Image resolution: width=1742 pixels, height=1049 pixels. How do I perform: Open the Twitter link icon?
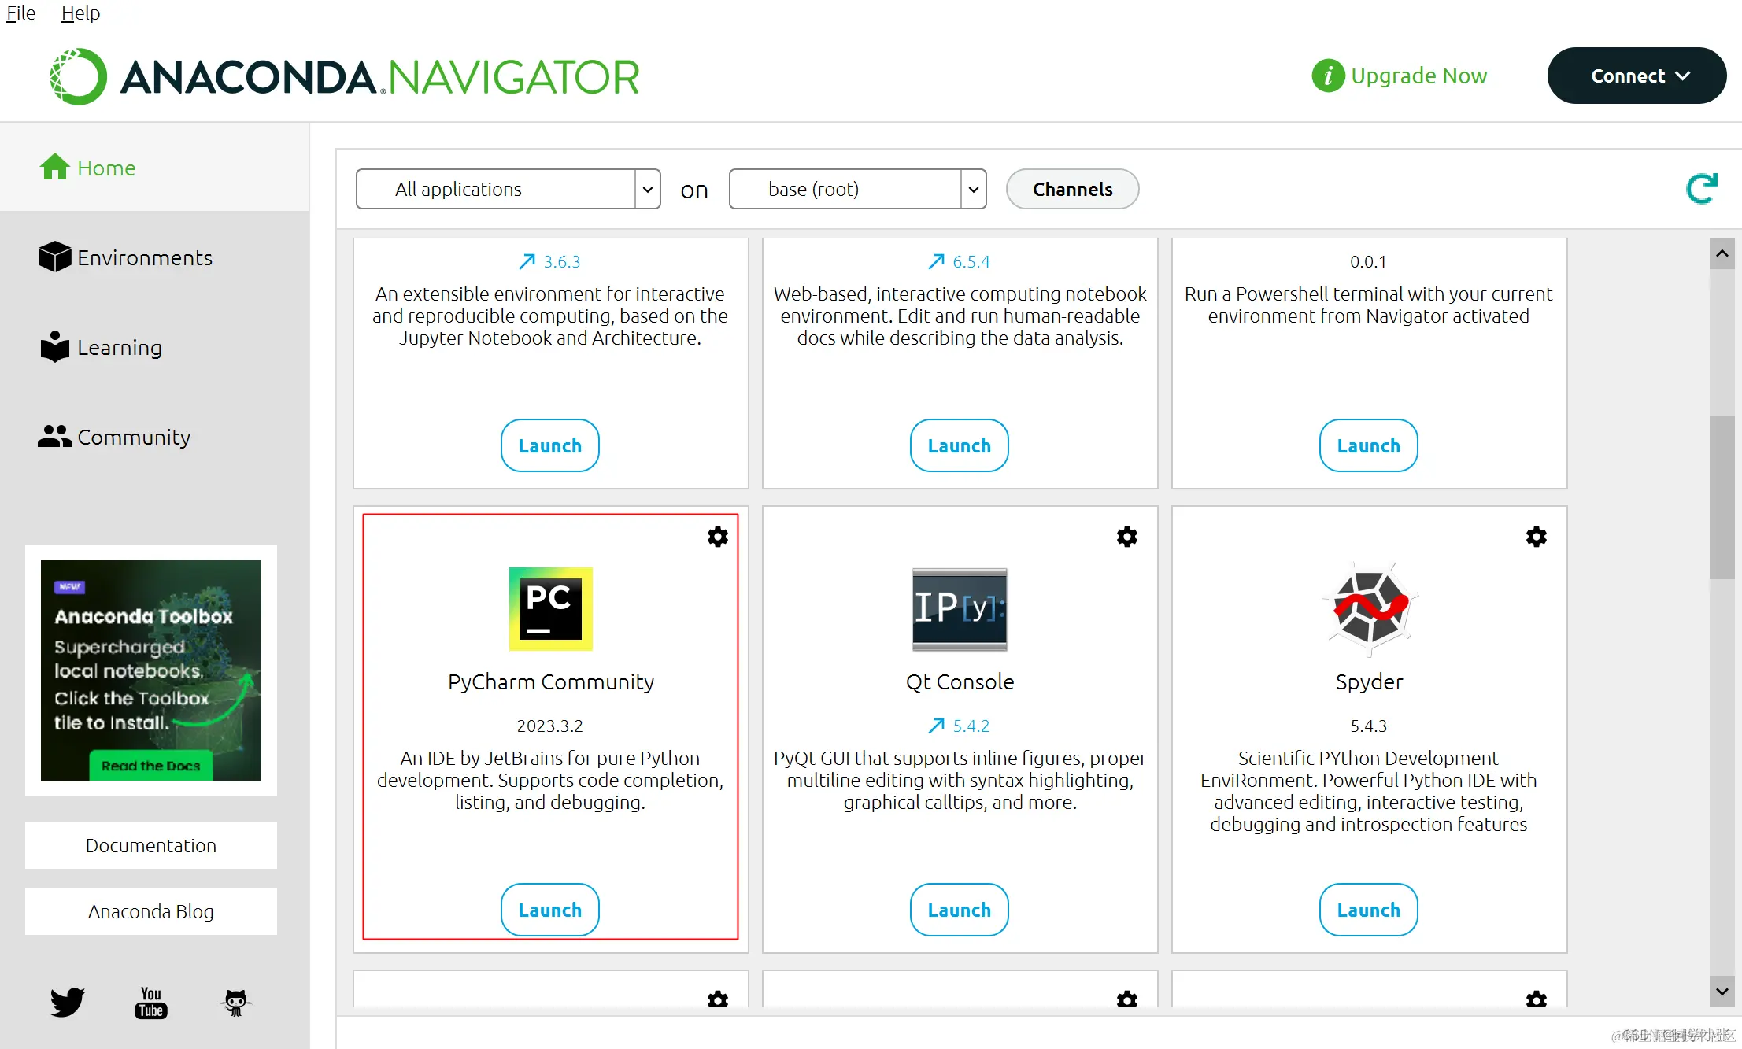coord(67,1001)
